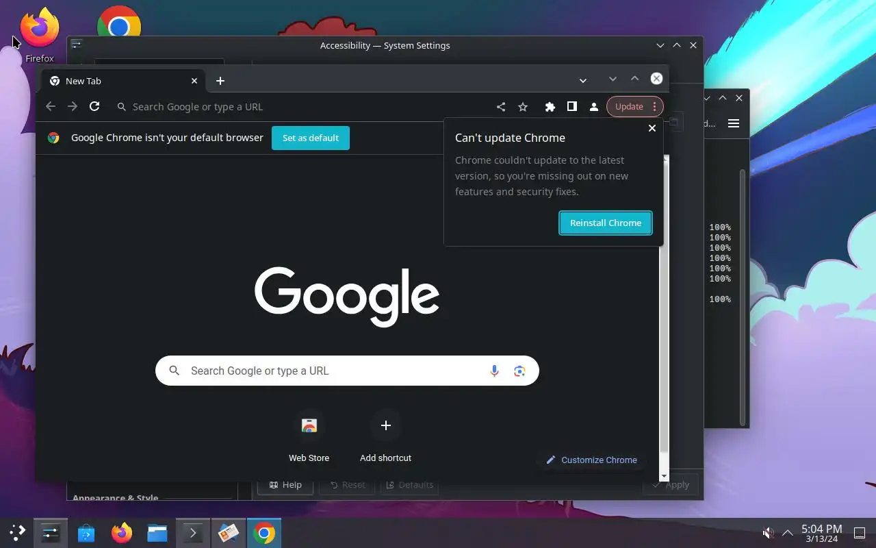Click Chrome's forward navigation arrow
The height and width of the screenshot is (548, 876).
73,106
